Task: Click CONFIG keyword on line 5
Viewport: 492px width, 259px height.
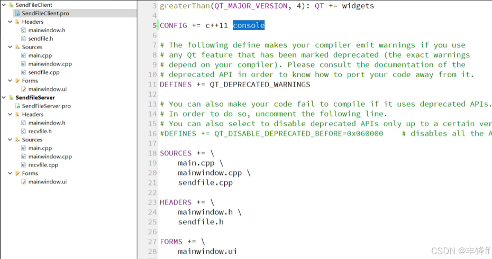Action: point(173,25)
